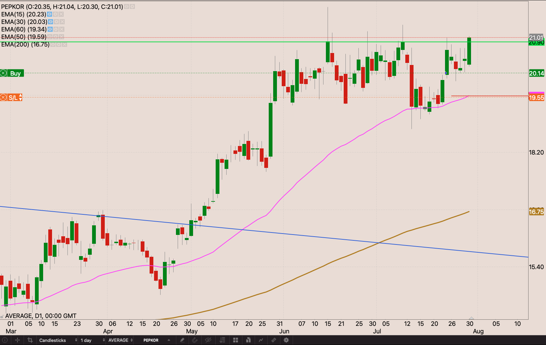Viewport: 546px width, 345px height.
Task: Select the crop/zoom area tool
Action: pos(30,340)
